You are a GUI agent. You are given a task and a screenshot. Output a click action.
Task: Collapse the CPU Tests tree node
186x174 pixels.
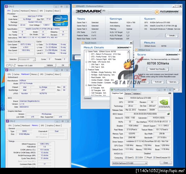tap(86, 62)
